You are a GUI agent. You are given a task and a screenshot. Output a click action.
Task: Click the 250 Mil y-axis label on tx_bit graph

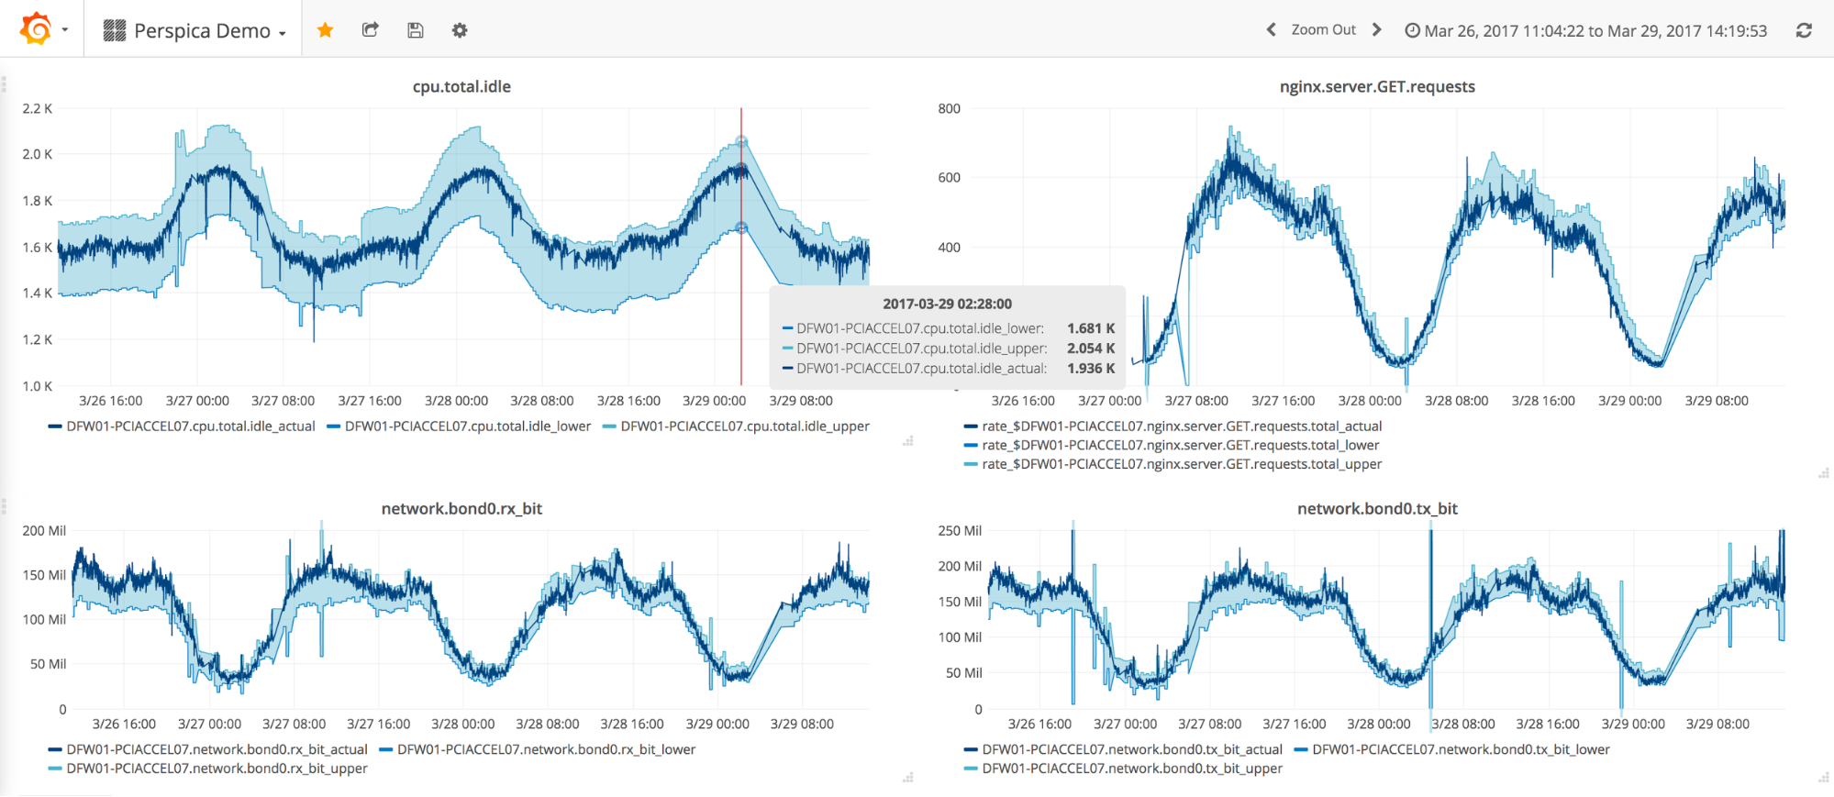tap(960, 530)
